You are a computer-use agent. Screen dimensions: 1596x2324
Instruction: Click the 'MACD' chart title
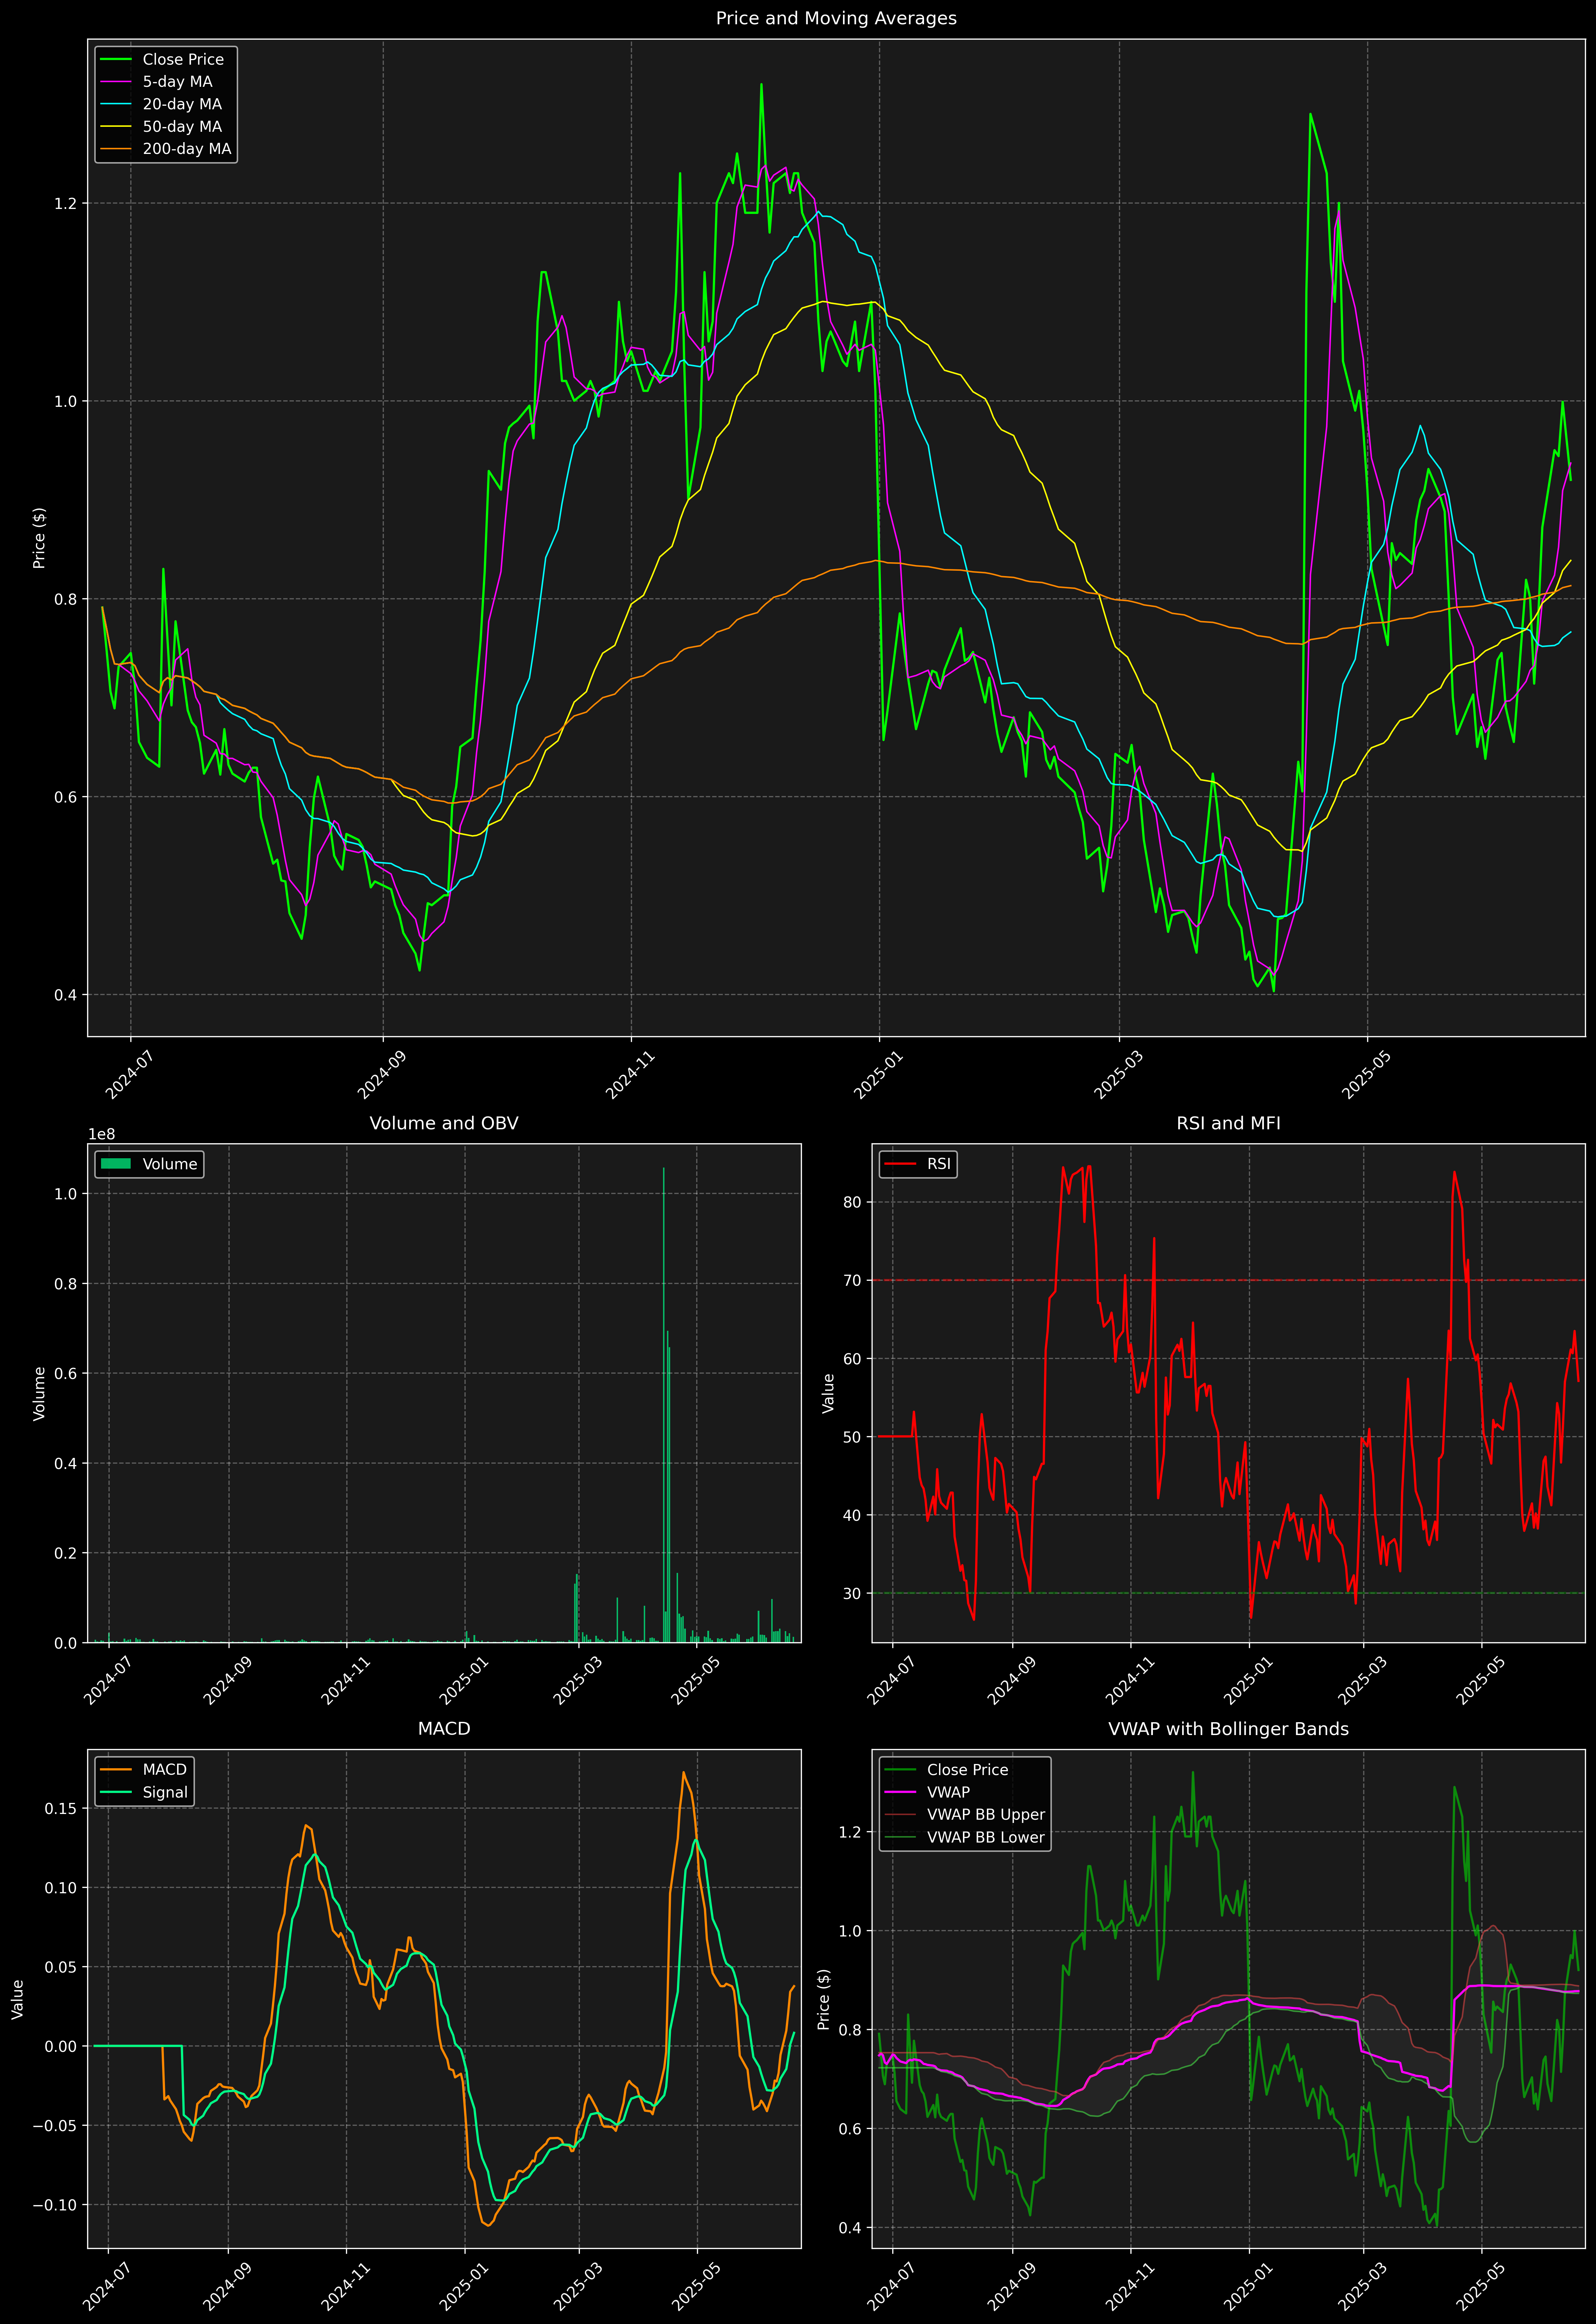pos(444,1729)
